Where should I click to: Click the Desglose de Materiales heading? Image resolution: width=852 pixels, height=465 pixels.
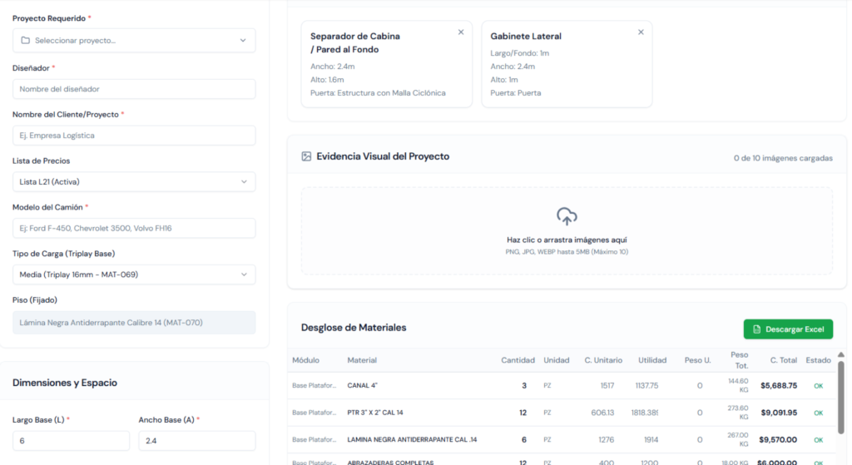[x=354, y=328]
